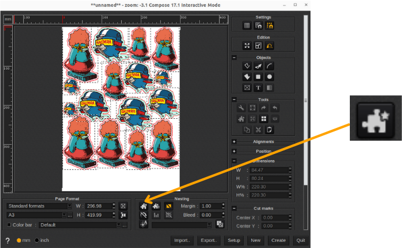
Task: Click the help question mark icon
Action: 8,240
